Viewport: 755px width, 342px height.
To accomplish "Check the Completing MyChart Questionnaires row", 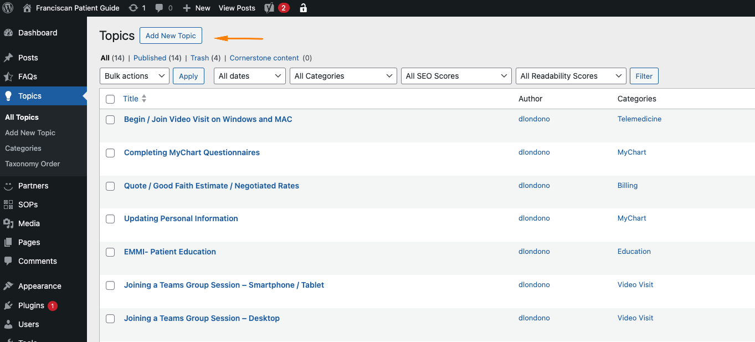I will 110,153.
